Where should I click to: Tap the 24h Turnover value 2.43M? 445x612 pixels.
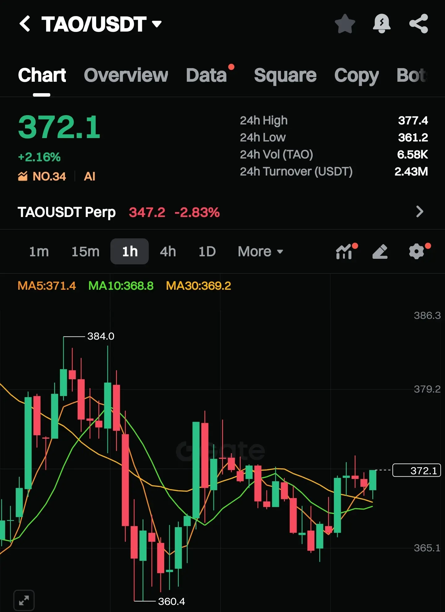point(411,171)
